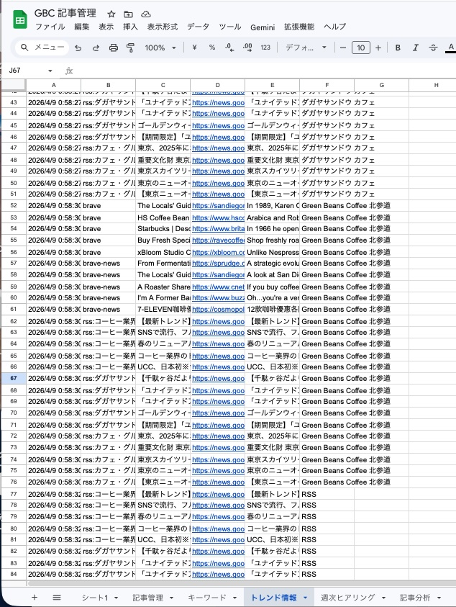
Task: Open the キーワード tab dropdown arrow
Action: [x=234, y=598]
